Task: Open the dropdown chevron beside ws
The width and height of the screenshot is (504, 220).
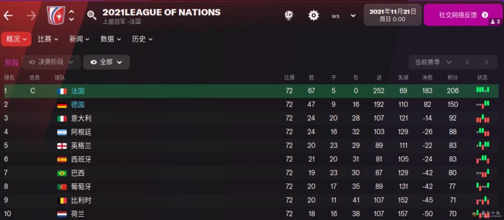Action: click(x=353, y=16)
